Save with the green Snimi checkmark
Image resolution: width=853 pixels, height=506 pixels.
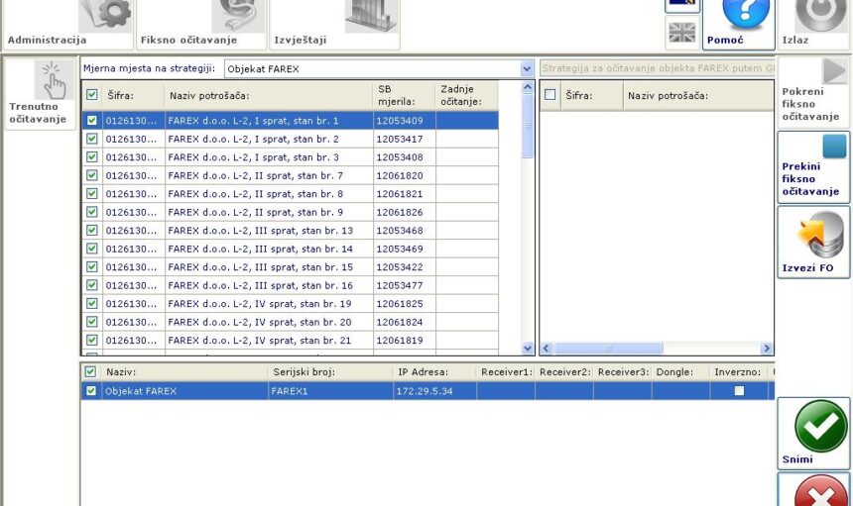pyautogui.click(x=821, y=426)
